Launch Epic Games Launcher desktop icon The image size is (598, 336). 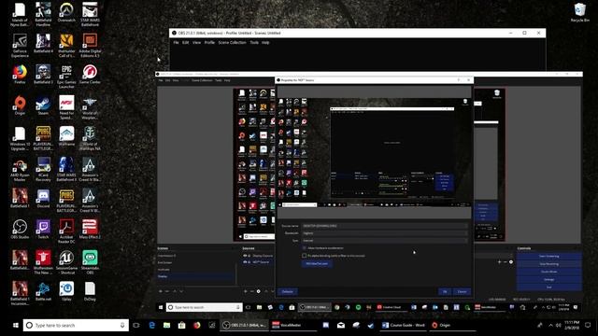point(66,77)
